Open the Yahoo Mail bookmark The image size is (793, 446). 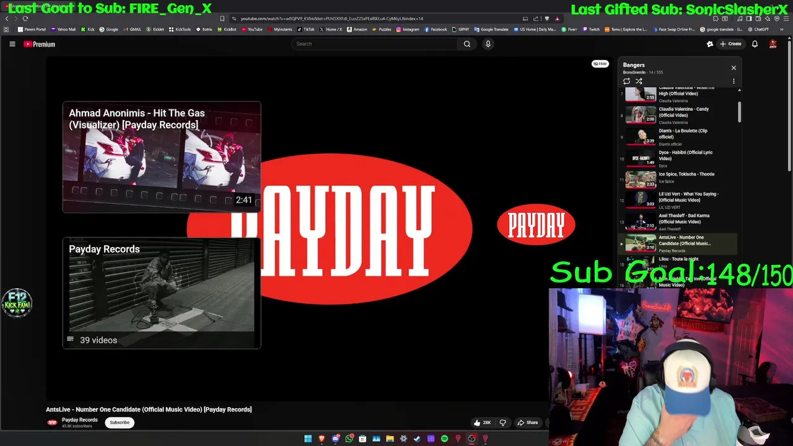coord(63,29)
